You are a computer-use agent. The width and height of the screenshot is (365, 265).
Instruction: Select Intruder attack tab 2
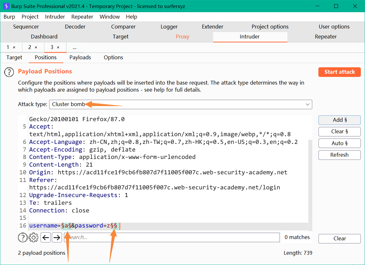click(x=30, y=47)
